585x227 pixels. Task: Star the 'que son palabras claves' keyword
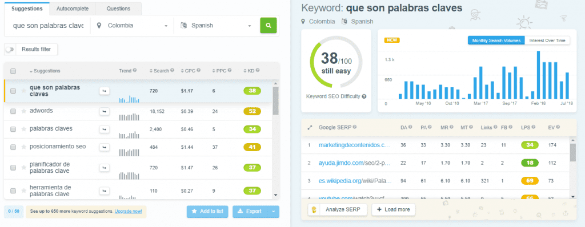(24, 91)
